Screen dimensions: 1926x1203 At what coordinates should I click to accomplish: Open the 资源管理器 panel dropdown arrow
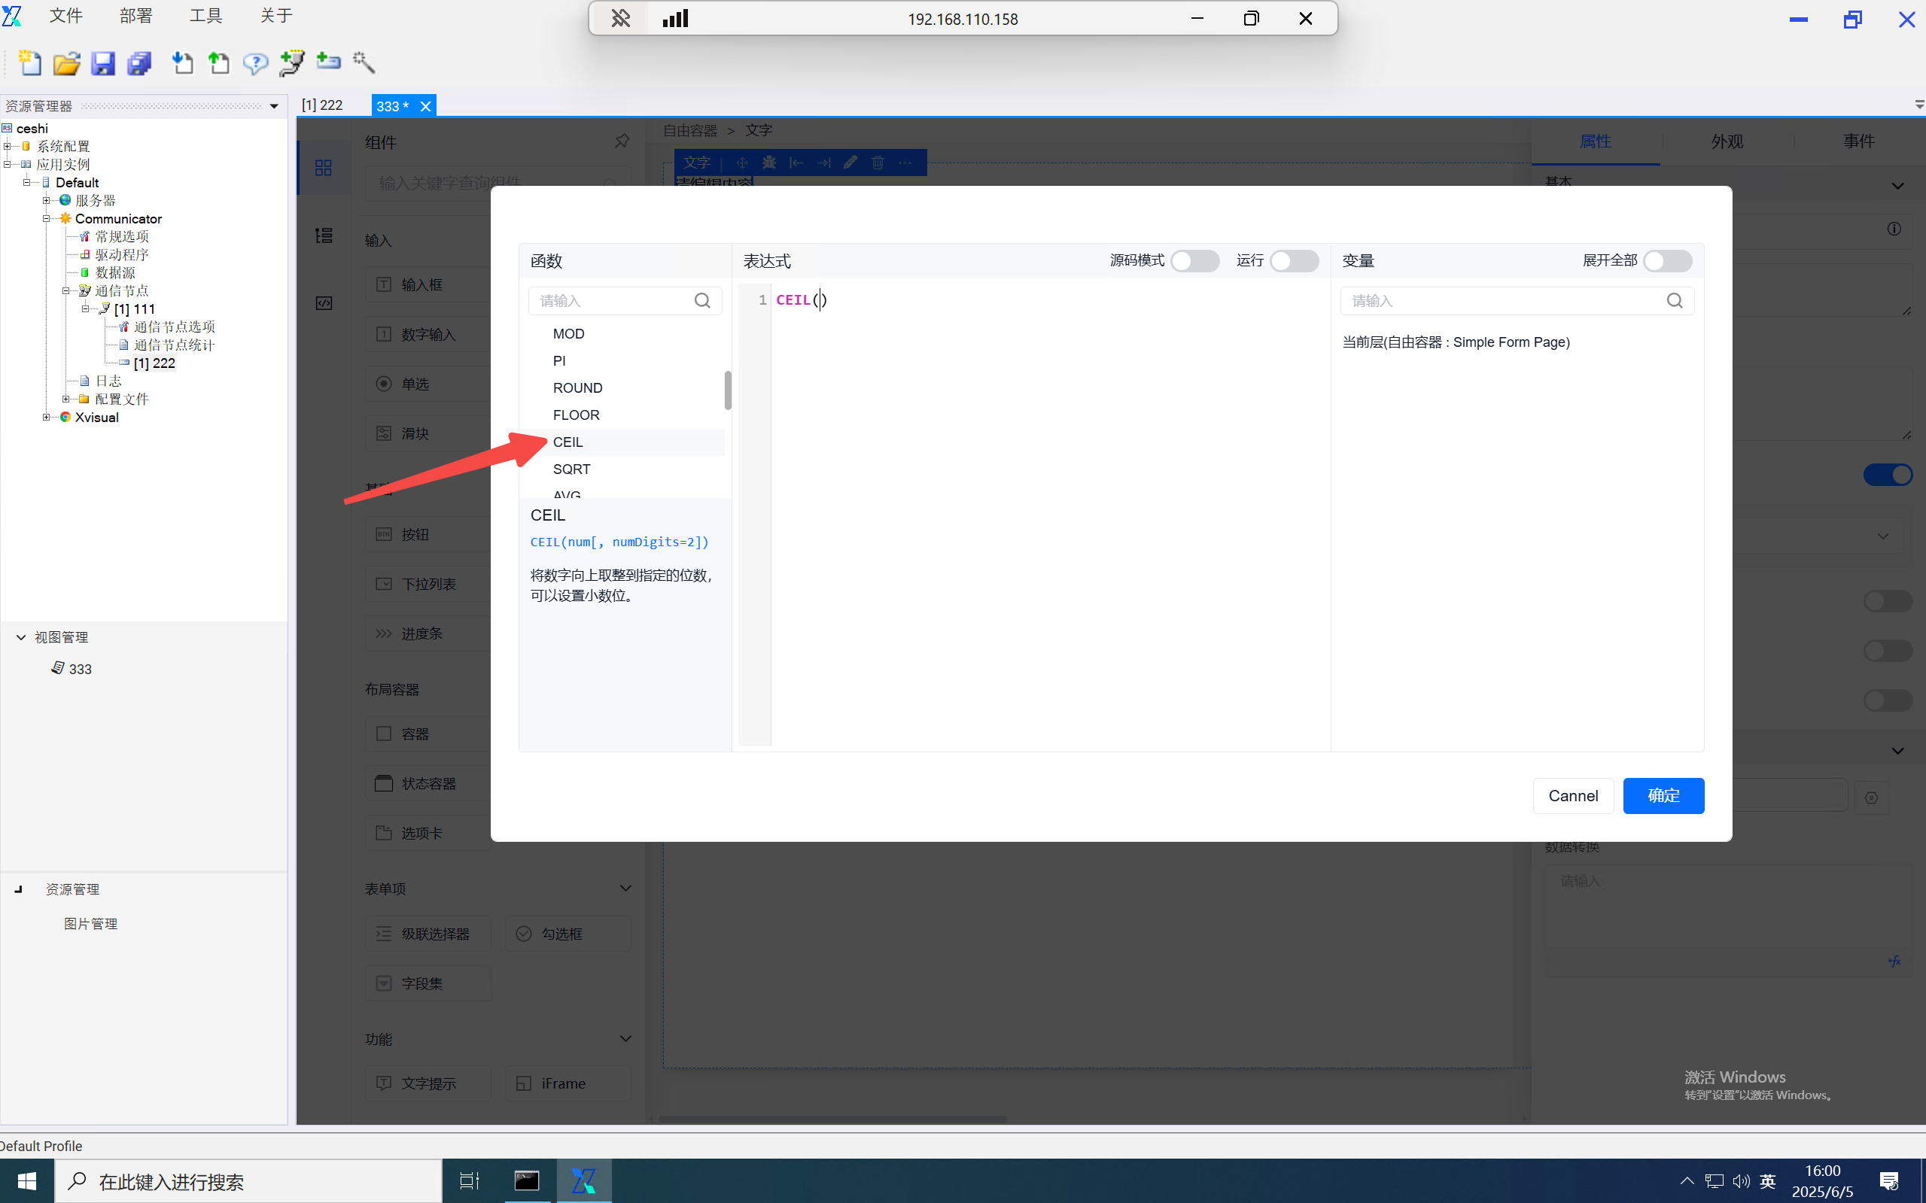pos(274,106)
